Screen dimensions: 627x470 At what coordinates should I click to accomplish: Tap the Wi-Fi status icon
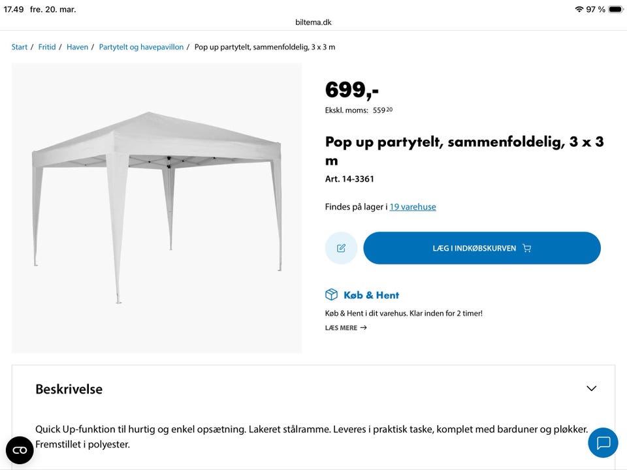(579, 9)
